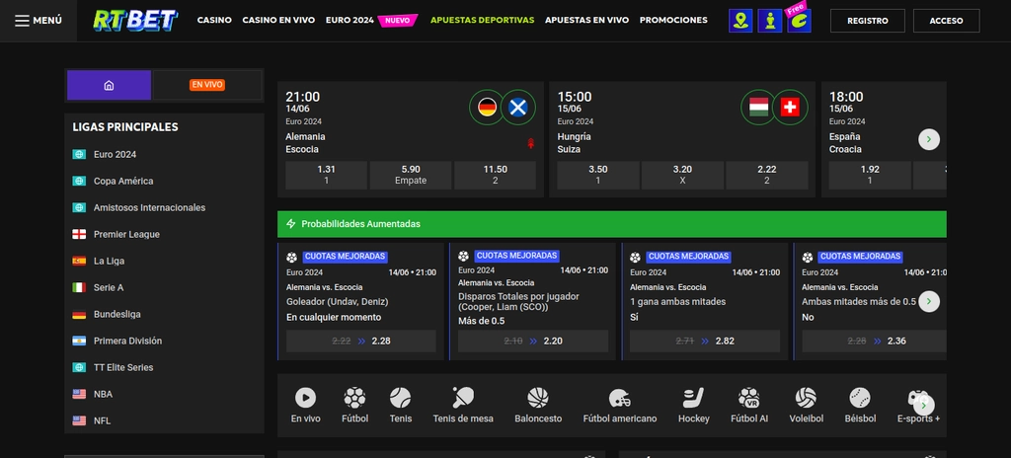The height and width of the screenshot is (458, 1011).
Task: Open Premier League in the leagues list
Action: [126, 235]
